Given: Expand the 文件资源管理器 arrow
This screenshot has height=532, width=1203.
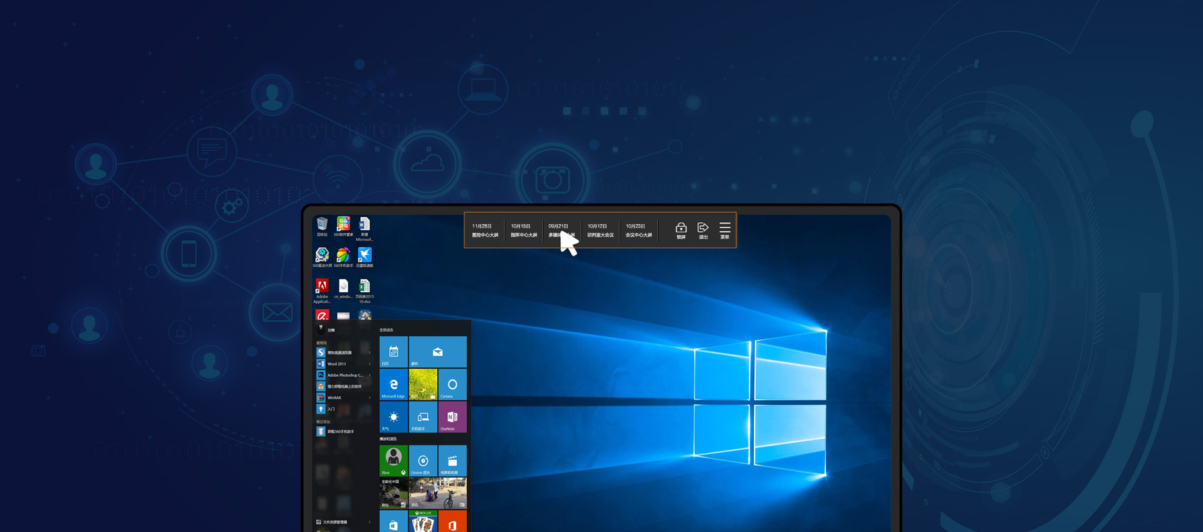Looking at the screenshot, I should (x=370, y=522).
